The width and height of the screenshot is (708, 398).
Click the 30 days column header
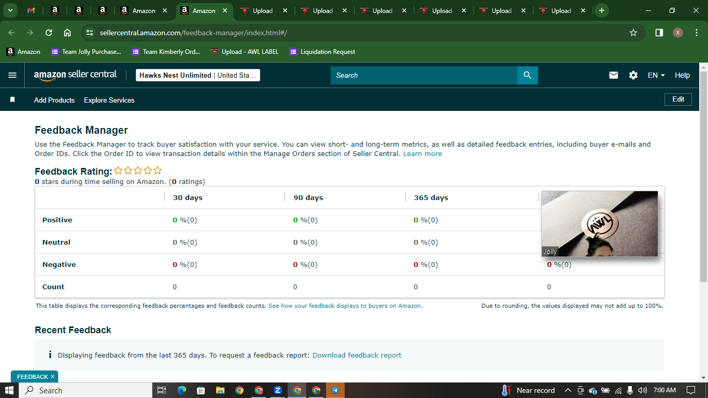pos(188,197)
